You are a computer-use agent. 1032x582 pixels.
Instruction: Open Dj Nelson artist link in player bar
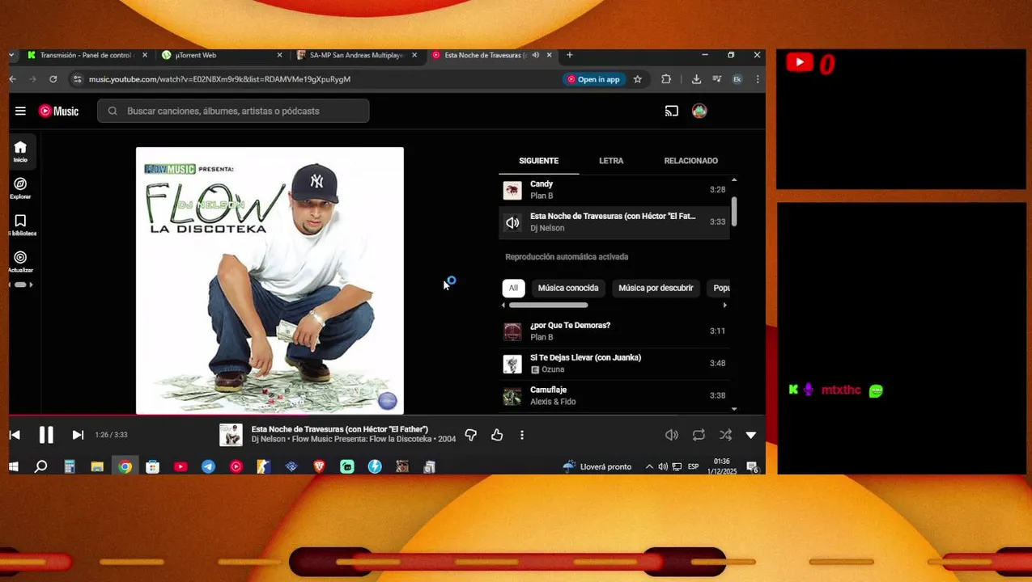268,440
